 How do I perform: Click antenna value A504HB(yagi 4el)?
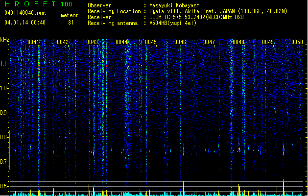(173, 23)
